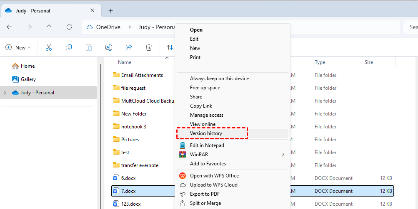
Task: Click the Share icon in toolbar
Action: point(129,47)
